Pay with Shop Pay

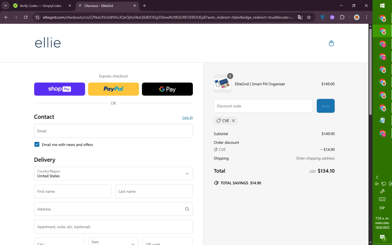[60, 89]
